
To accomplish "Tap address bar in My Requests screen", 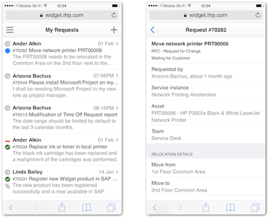I will click(62, 15).
